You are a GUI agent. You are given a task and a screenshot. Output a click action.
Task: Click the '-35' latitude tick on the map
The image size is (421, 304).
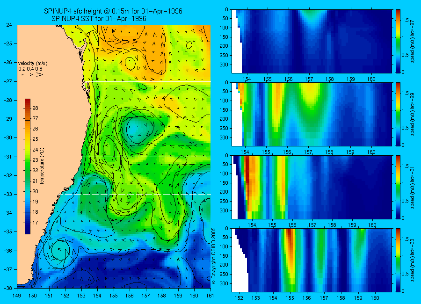(7, 232)
